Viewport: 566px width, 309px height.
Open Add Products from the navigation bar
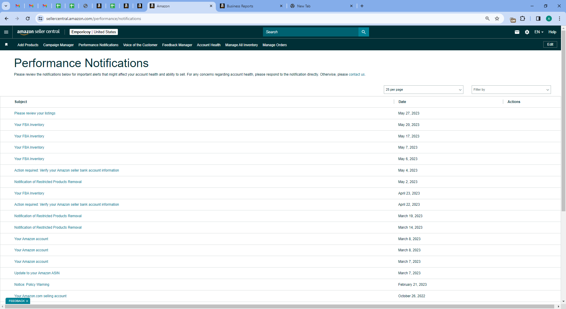[28, 45]
